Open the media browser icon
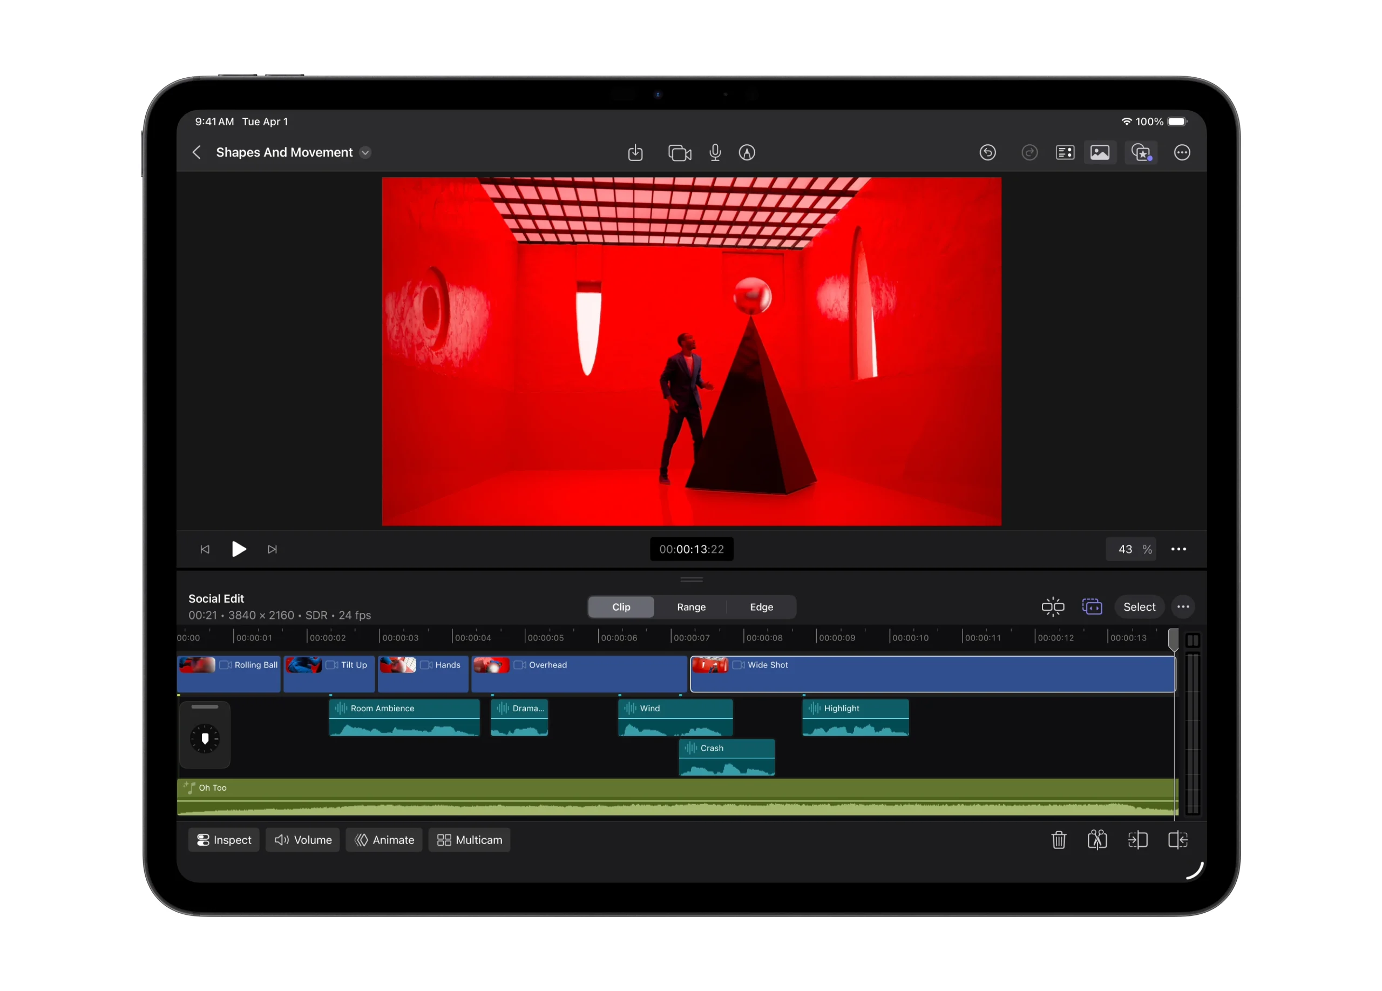The width and height of the screenshot is (1382, 991). [x=1100, y=152]
